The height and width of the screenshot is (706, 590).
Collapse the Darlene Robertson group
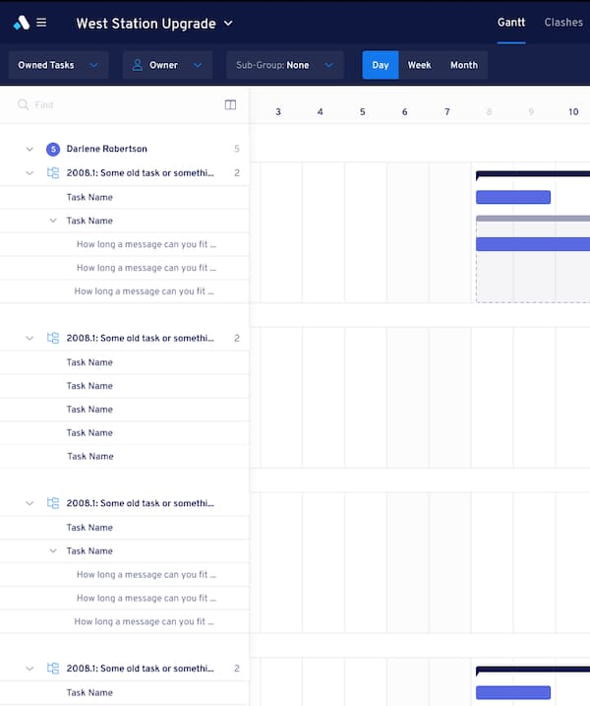(29, 150)
